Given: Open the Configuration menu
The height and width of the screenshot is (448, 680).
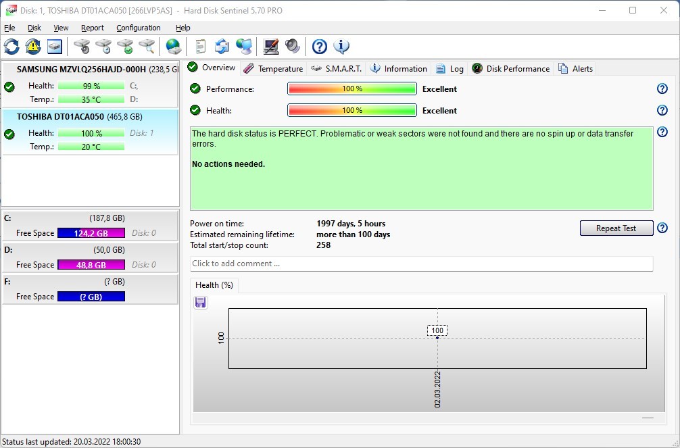Looking at the screenshot, I should pos(138,28).
